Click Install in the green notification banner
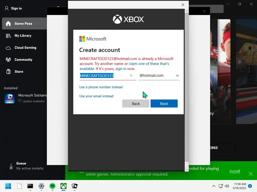This screenshot has height=192, width=257. tap(235, 171)
